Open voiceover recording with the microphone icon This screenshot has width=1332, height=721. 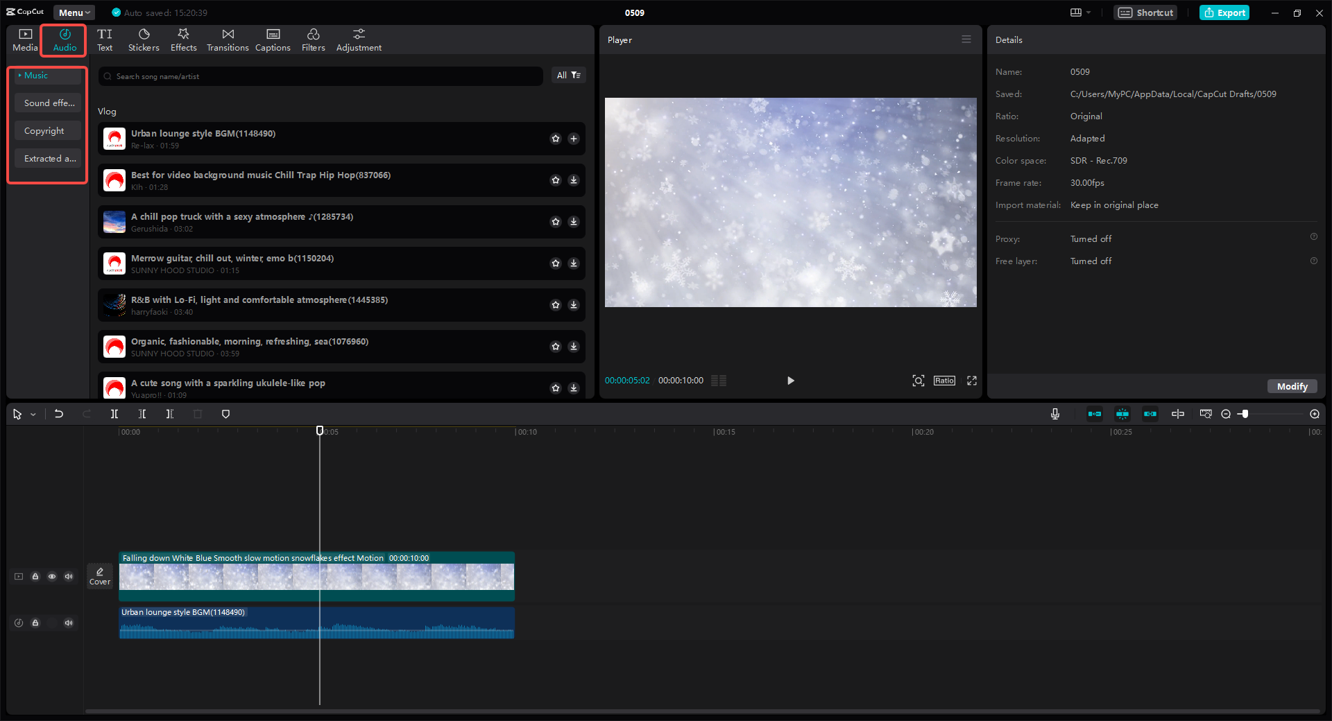[x=1054, y=414]
